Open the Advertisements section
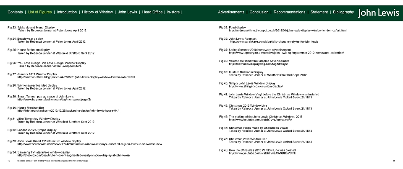The height and width of the screenshot is (169, 403). (x=231, y=12)
